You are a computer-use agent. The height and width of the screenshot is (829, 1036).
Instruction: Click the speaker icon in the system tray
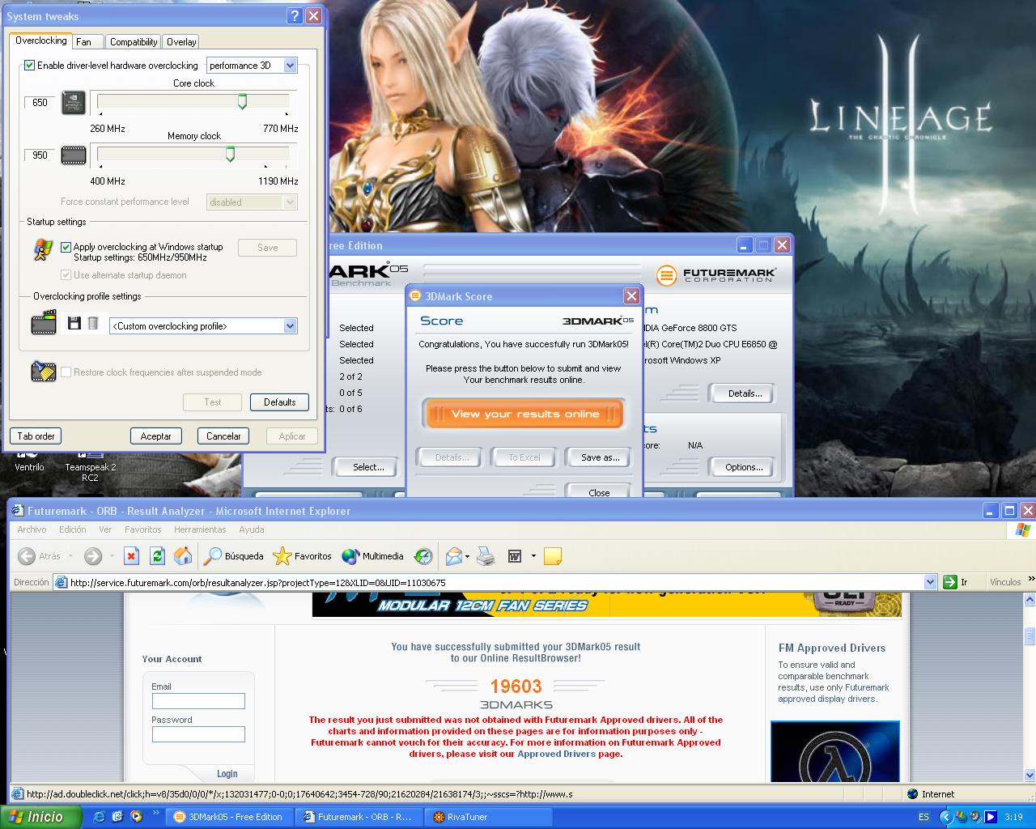pyautogui.click(x=975, y=817)
